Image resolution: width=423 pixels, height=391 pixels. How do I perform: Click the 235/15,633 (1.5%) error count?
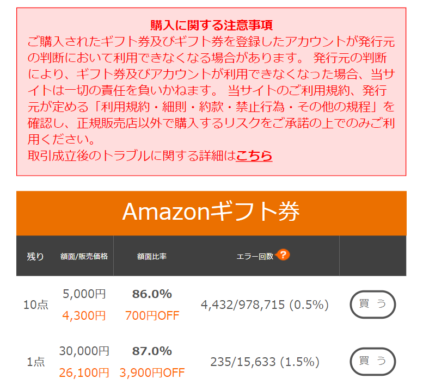pos(265,362)
